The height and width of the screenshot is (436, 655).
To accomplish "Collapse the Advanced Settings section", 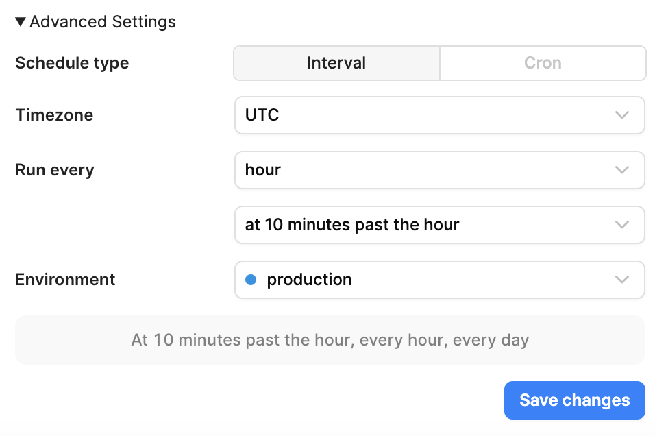I will pos(96,22).
